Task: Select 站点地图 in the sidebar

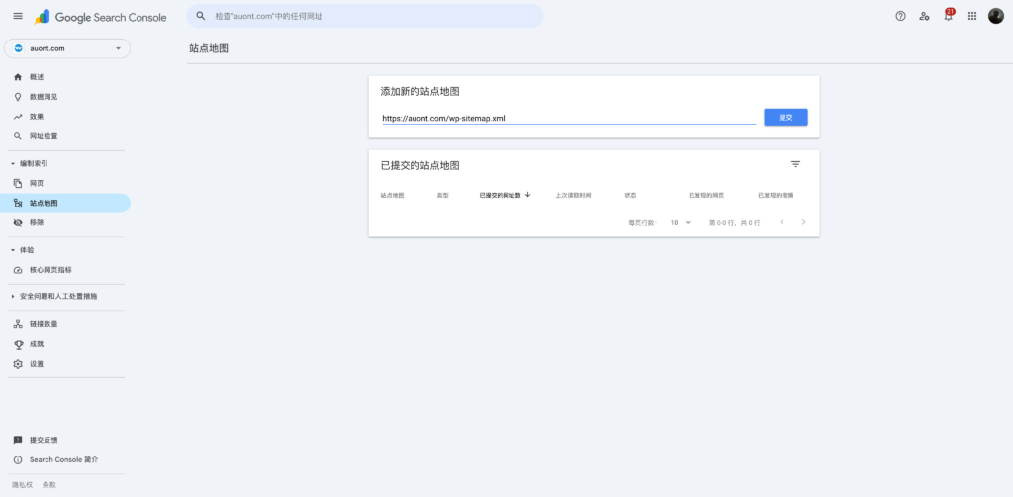Action: coord(65,204)
